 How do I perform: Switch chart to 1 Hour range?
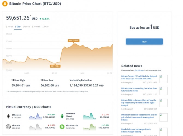[9, 27]
